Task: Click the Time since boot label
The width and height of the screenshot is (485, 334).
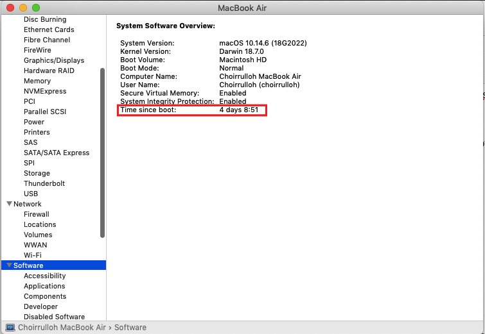Action: [148, 110]
